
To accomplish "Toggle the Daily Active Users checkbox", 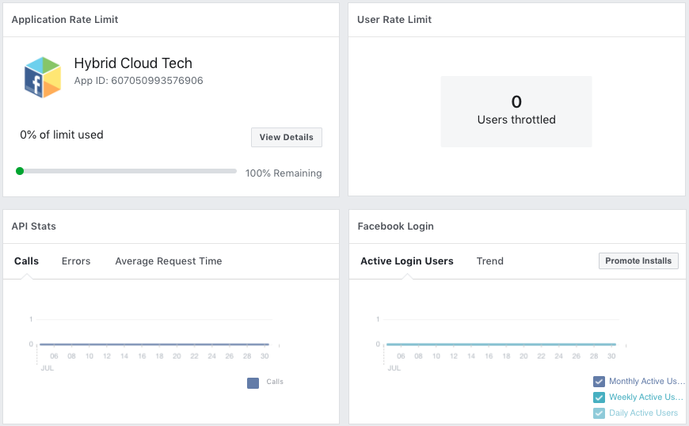I will (x=599, y=413).
